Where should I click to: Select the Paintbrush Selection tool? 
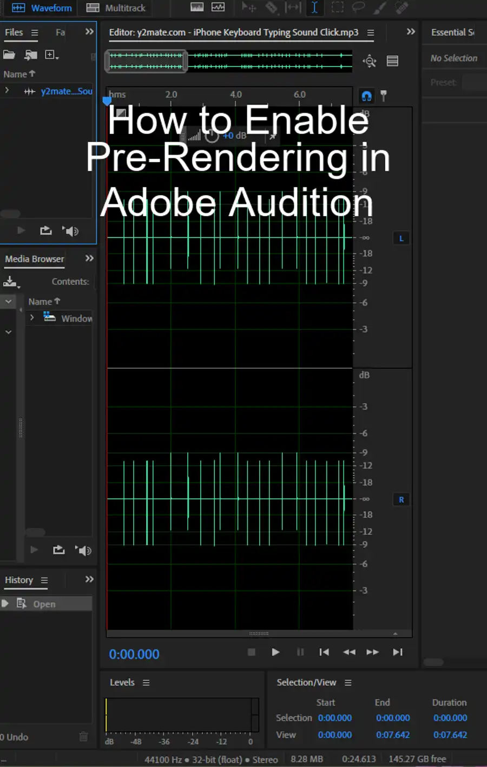(380, 8)
